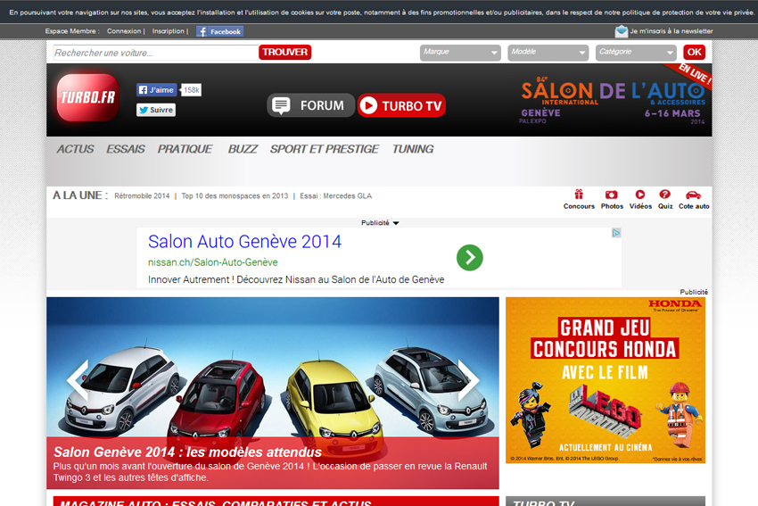Open the Modèle dropdown
This screenshot has height=506, width=758.
pyautogui.click(x=548, y=53)
